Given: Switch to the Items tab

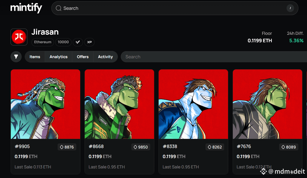Looking at the screenshot, I should [35, 57].
